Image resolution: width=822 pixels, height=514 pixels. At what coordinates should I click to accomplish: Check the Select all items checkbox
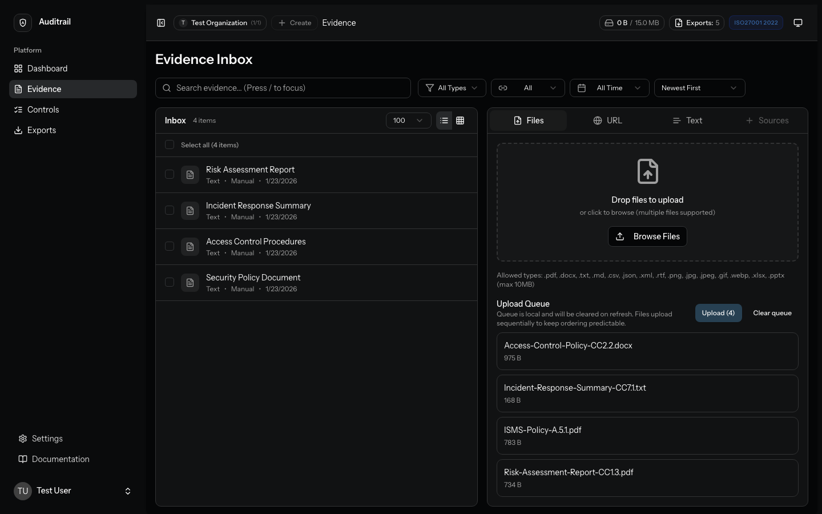(x=170, y=144)
